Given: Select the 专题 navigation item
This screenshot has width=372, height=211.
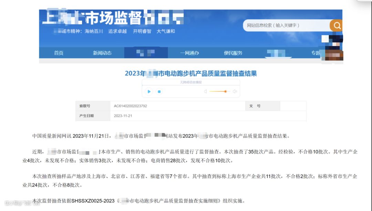Looking at the screenshot, I should pos(316,53).
